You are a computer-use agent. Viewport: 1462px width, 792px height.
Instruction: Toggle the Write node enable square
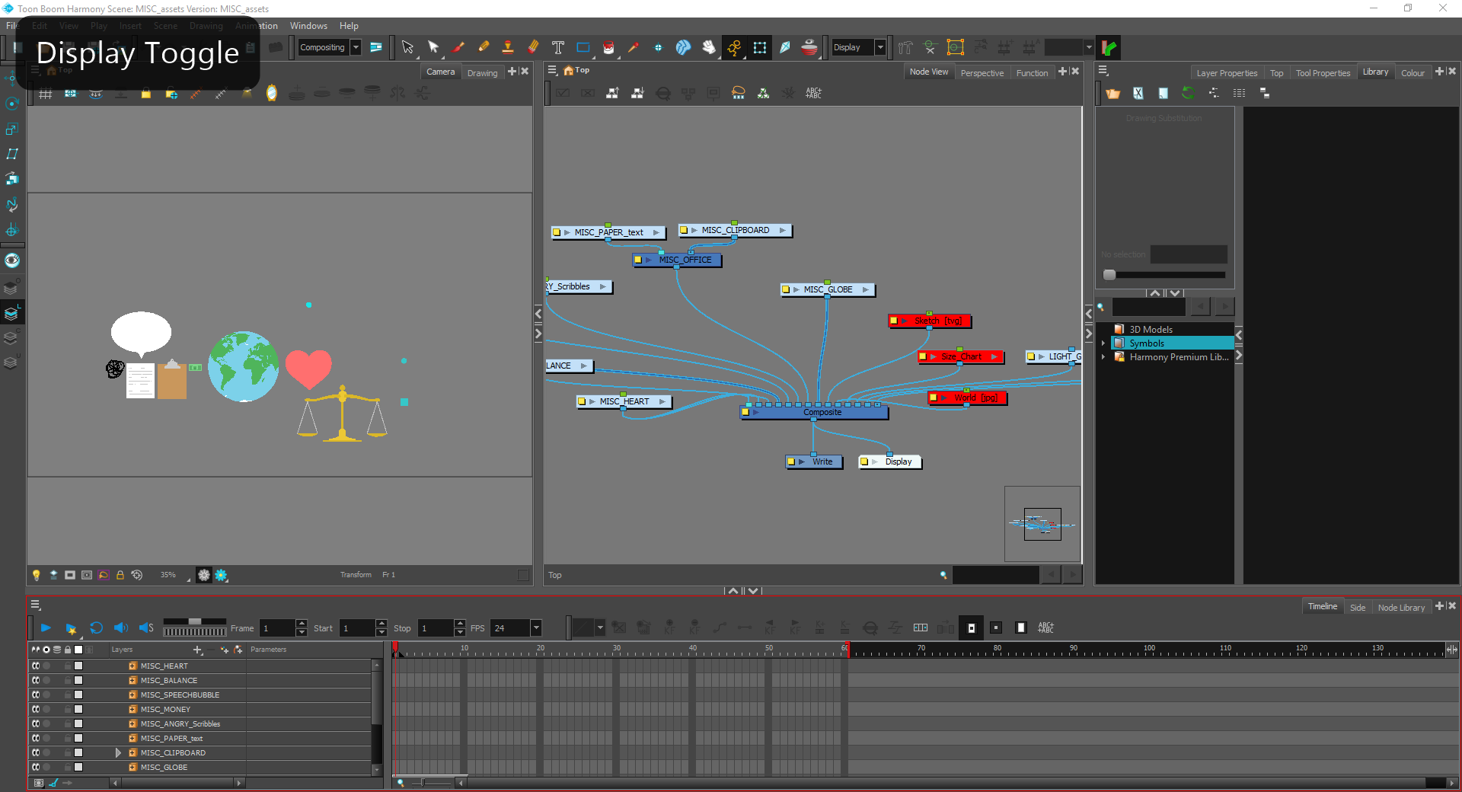[x=791, y=461]
